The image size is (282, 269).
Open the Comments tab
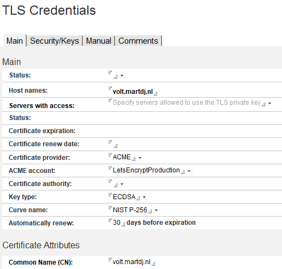[x=138, y=41]
